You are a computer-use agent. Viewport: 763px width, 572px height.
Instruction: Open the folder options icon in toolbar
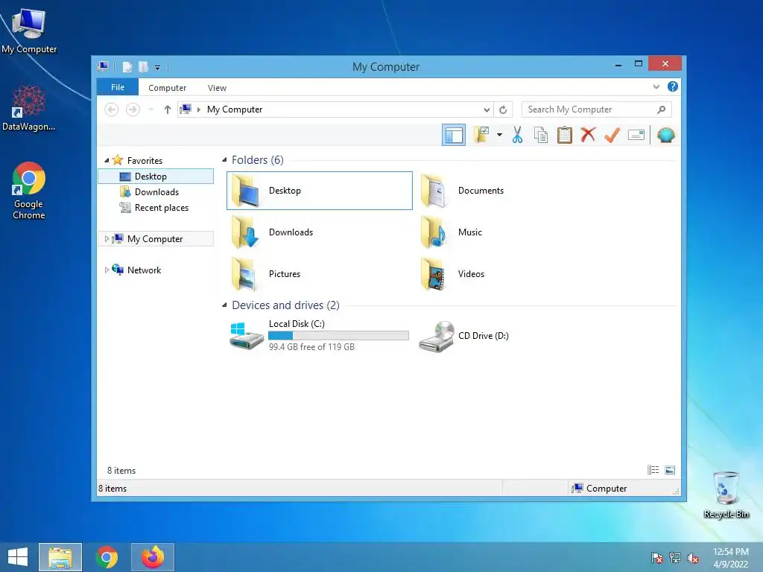click(481, 135)
